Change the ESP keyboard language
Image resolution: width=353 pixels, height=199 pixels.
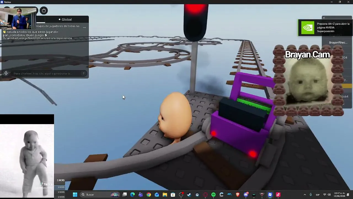[x=318, y=195]
